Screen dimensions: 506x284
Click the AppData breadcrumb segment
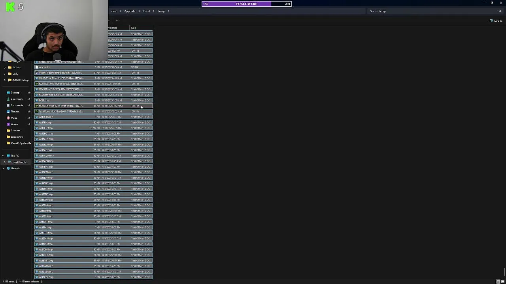pyautogui.click(x=130, y=11)
